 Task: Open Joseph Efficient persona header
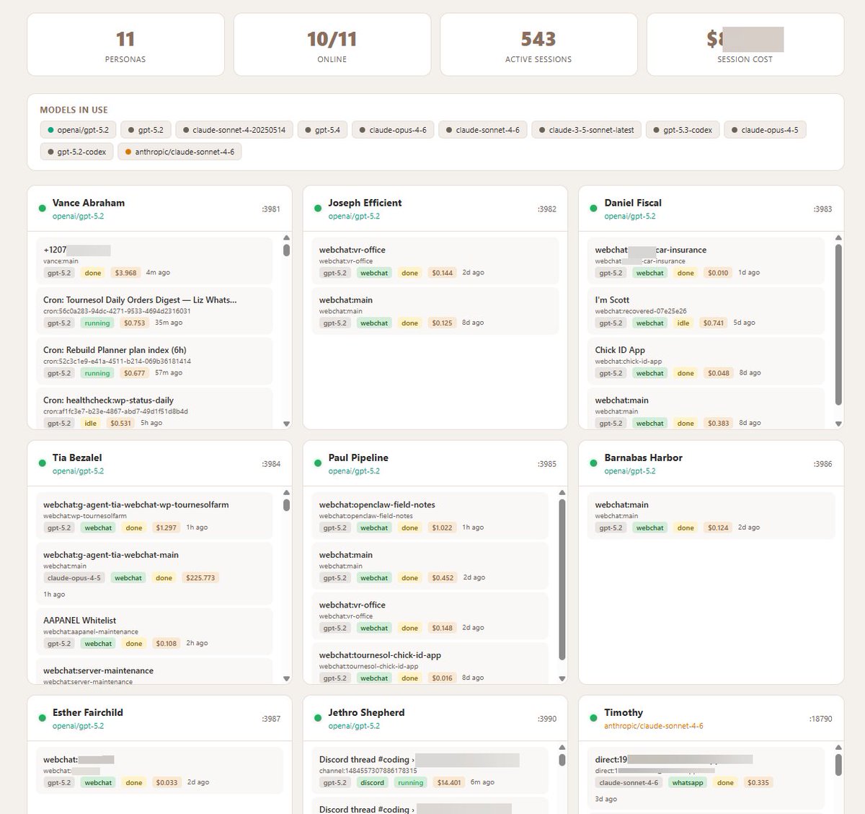pos(435,209)
